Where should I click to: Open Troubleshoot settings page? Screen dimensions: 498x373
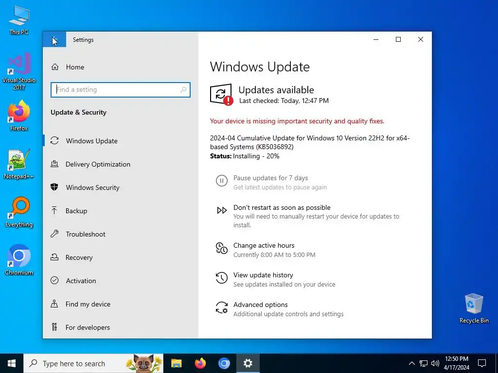[x=86, y=234]
